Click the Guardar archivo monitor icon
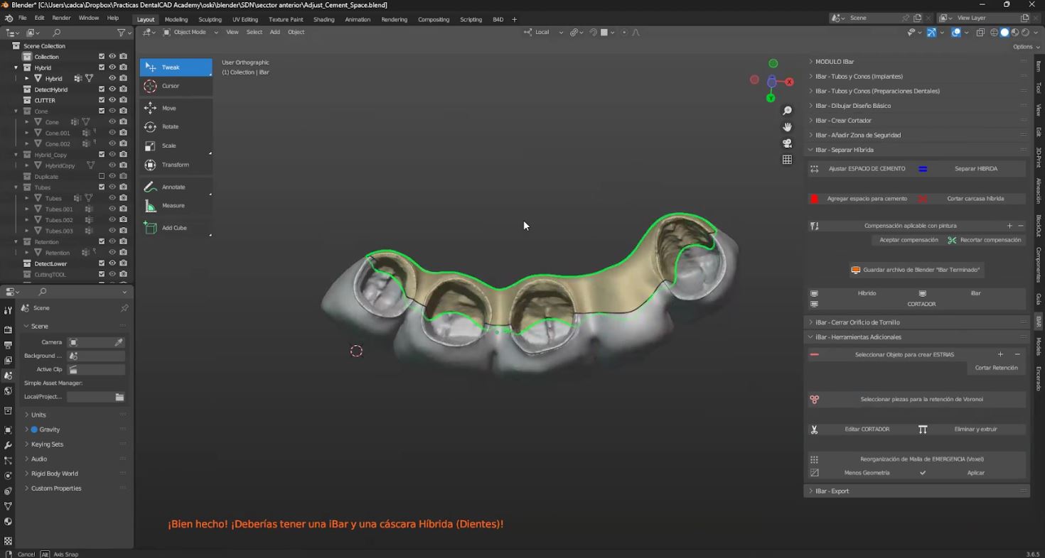The height and width of the screenshot is (558, 1045). tap(856, 270)
